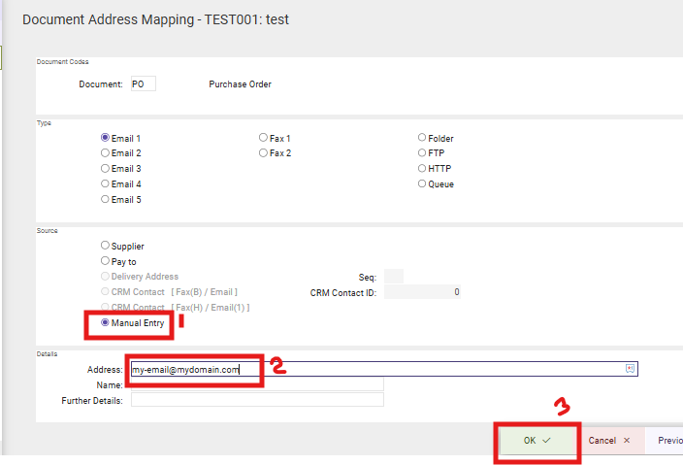
Task: Click the Further Details input box
Action: coord(257,400)
